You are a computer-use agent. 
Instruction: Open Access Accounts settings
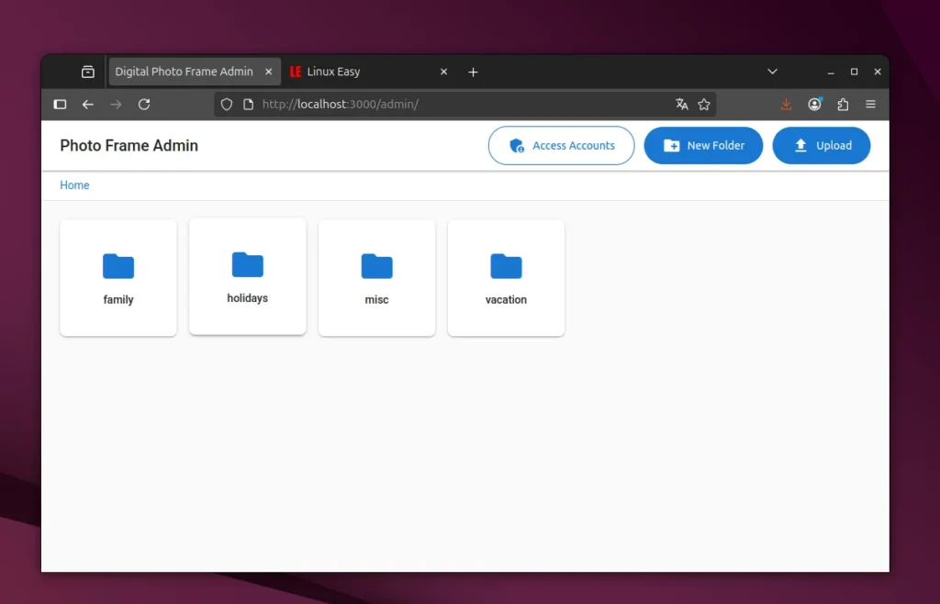tap(561, 146)
